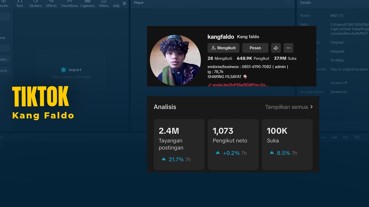Click the endorse/business contact line
369x207 pixels.
click(248, 67)
